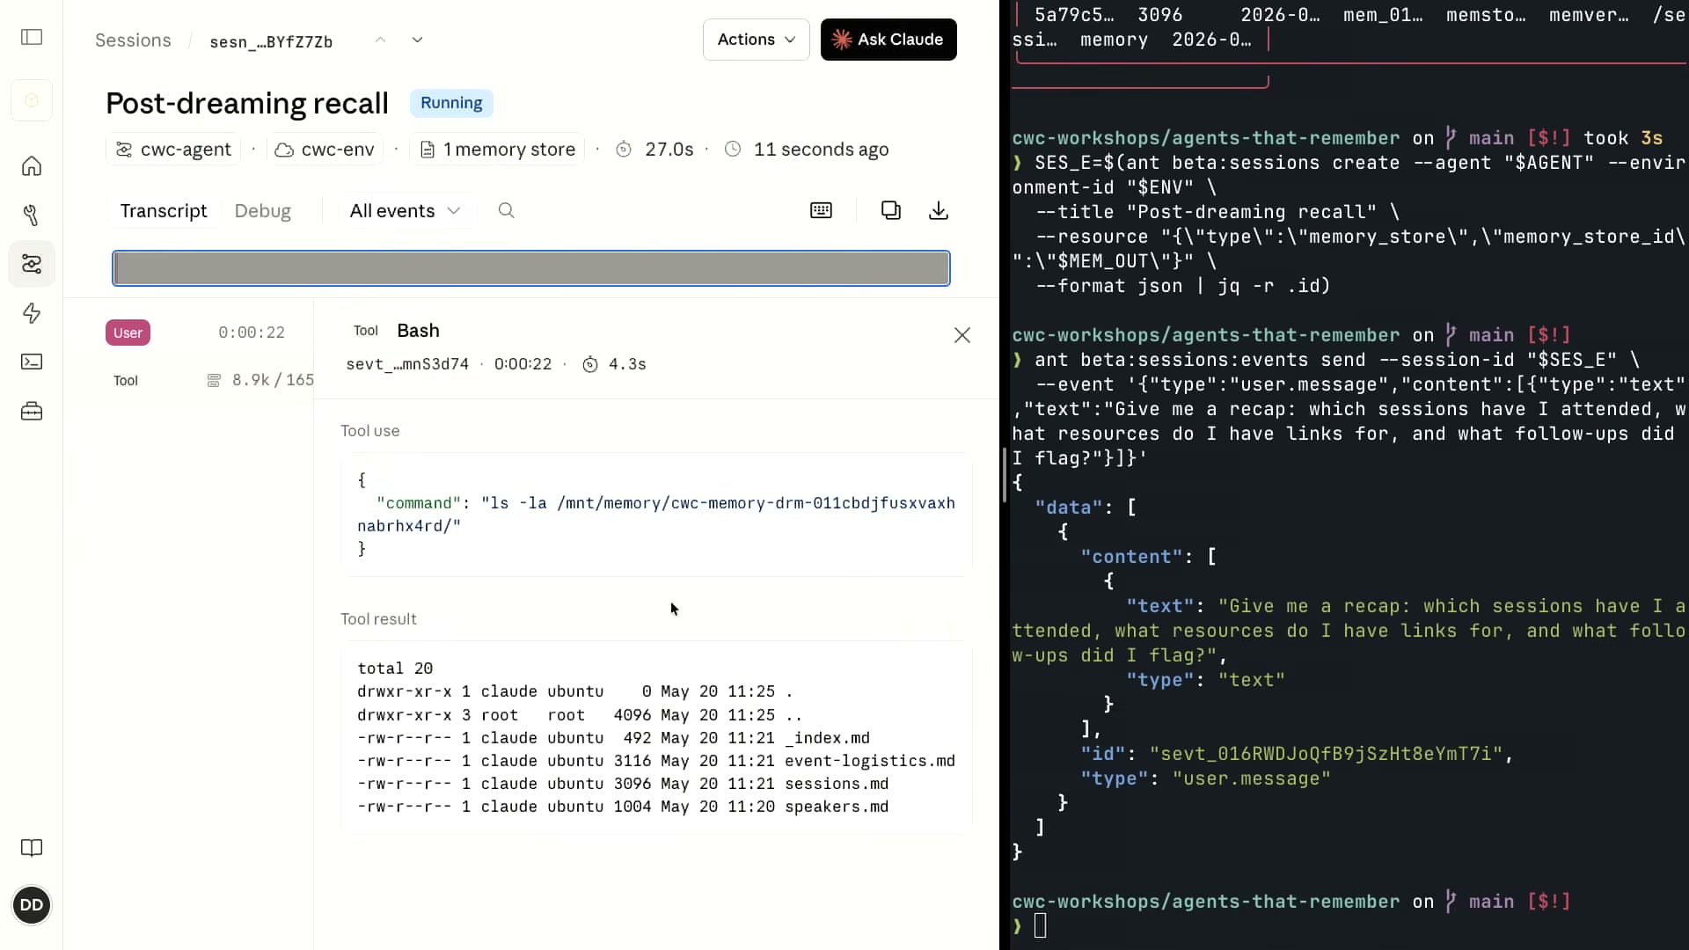Screen dimensions: 1689x950
Task: Click the duration timer icon next to 4.3s
Action: (590, 364)
